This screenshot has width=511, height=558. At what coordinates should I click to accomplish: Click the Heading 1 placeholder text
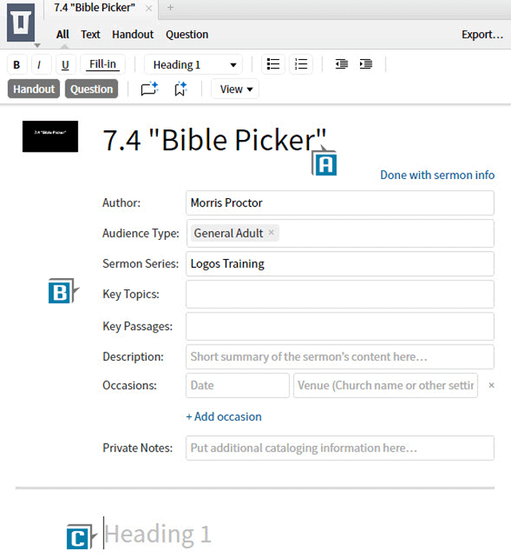point(158,534)
